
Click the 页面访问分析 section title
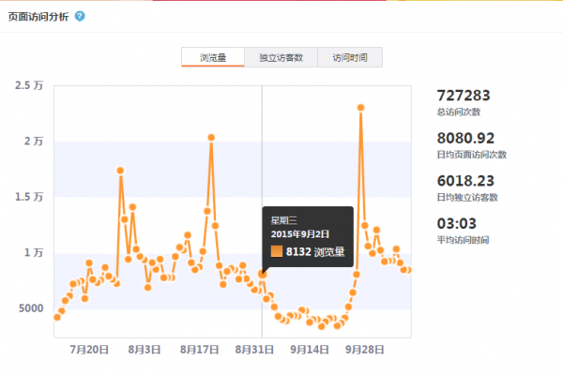click(38, 17)
